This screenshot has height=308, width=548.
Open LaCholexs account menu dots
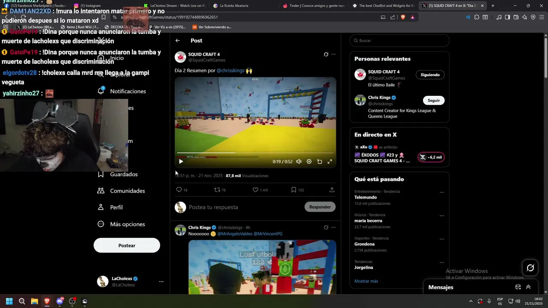coord(161,281)
